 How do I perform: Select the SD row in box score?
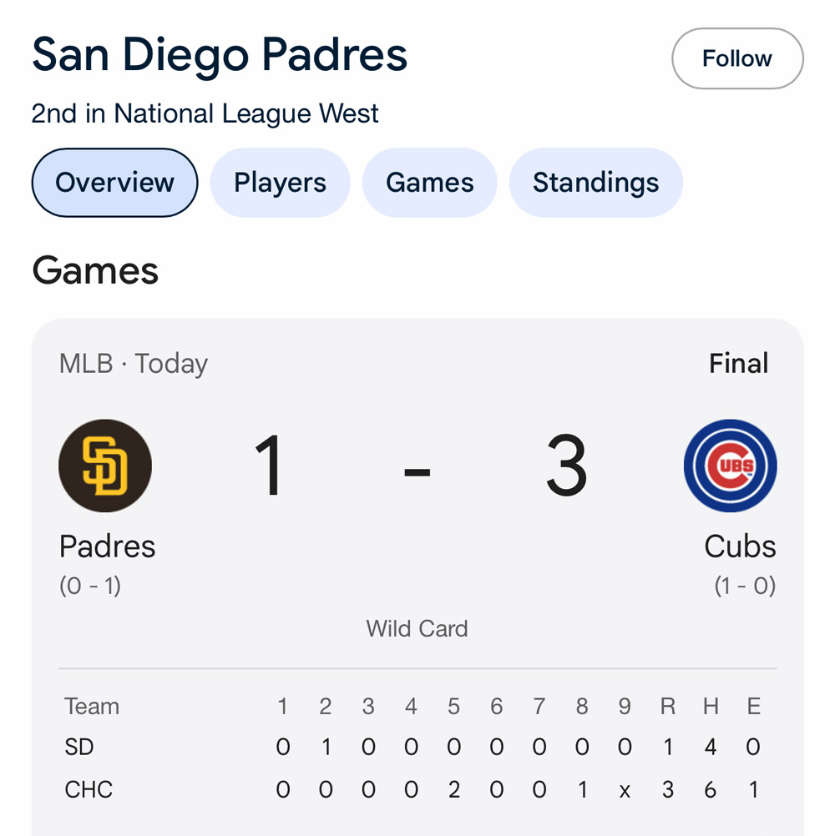[79, 747]
